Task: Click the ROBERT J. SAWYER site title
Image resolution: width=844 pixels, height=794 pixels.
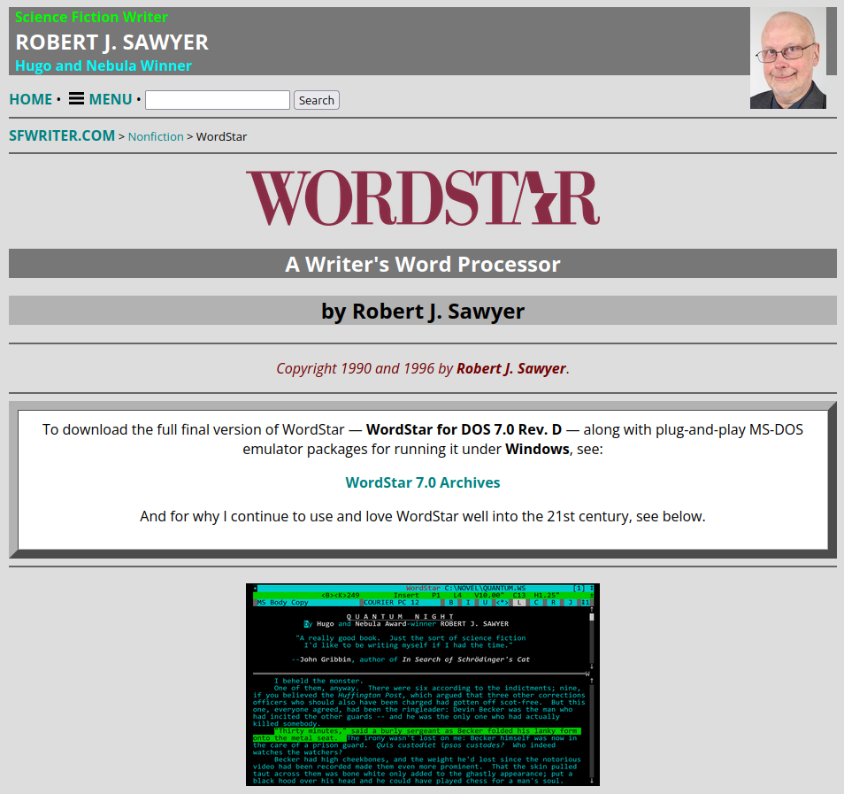Action: point(112,42)
